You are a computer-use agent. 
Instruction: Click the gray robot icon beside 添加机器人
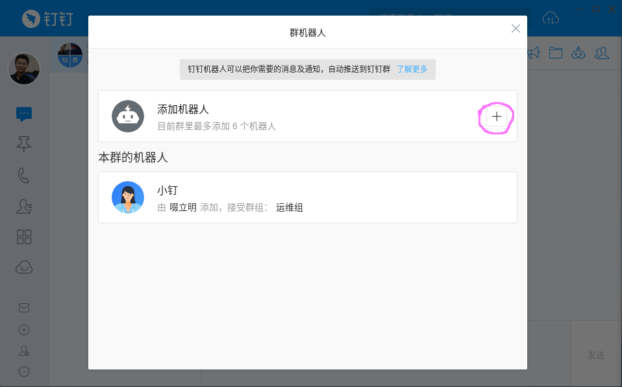pyautogui.click(x=128, y=116)
